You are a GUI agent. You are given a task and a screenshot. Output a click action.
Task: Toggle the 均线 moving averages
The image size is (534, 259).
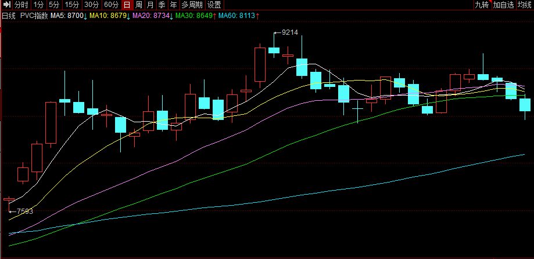525,5
